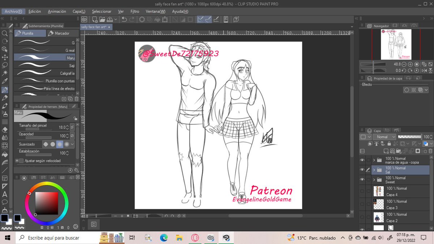
Task: Open brush size preset dropdown
Action: (72, 127)
